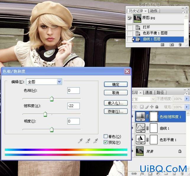Click the 取消 cancel button
Image resolution: width=190 pixels, height=176 pixels.
[x=116, y=93]
